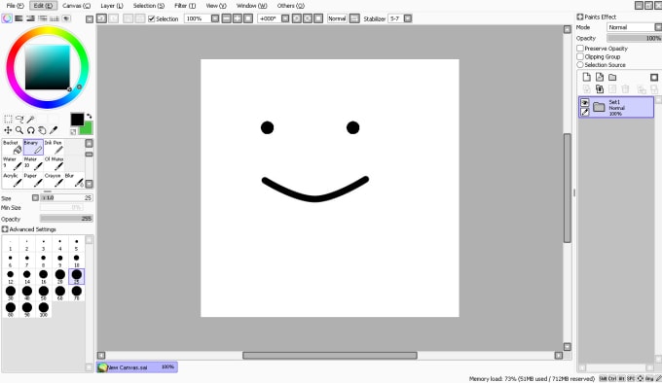Select the hand pan tool
662x383 pixels.
tap(42, 130)
